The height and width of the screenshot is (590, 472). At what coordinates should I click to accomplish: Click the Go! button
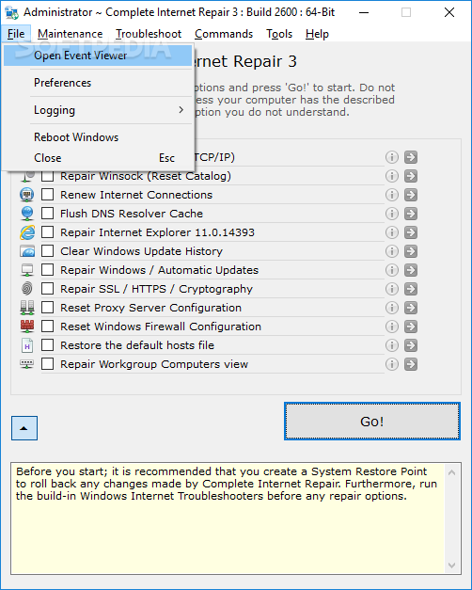(372, 421)
